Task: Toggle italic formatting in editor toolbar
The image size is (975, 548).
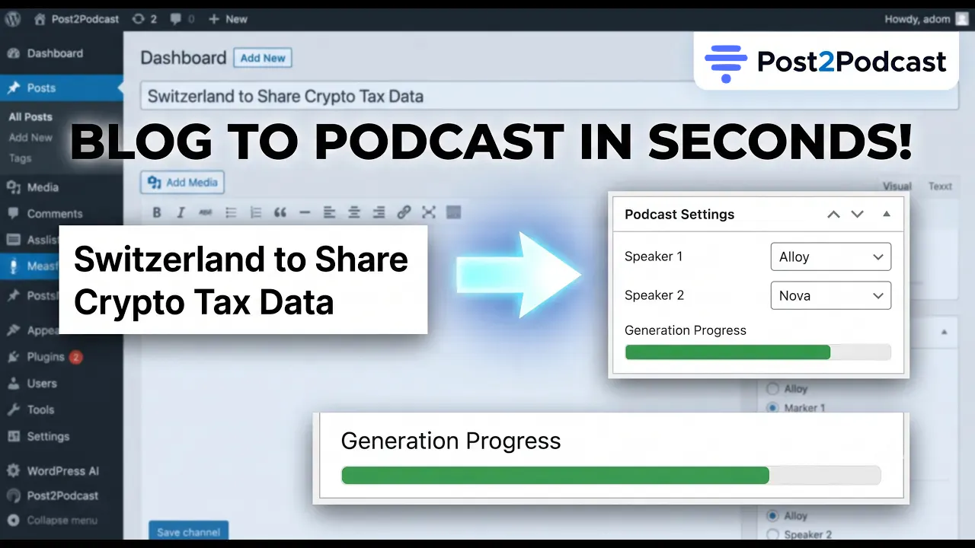Action: [181, 212]
